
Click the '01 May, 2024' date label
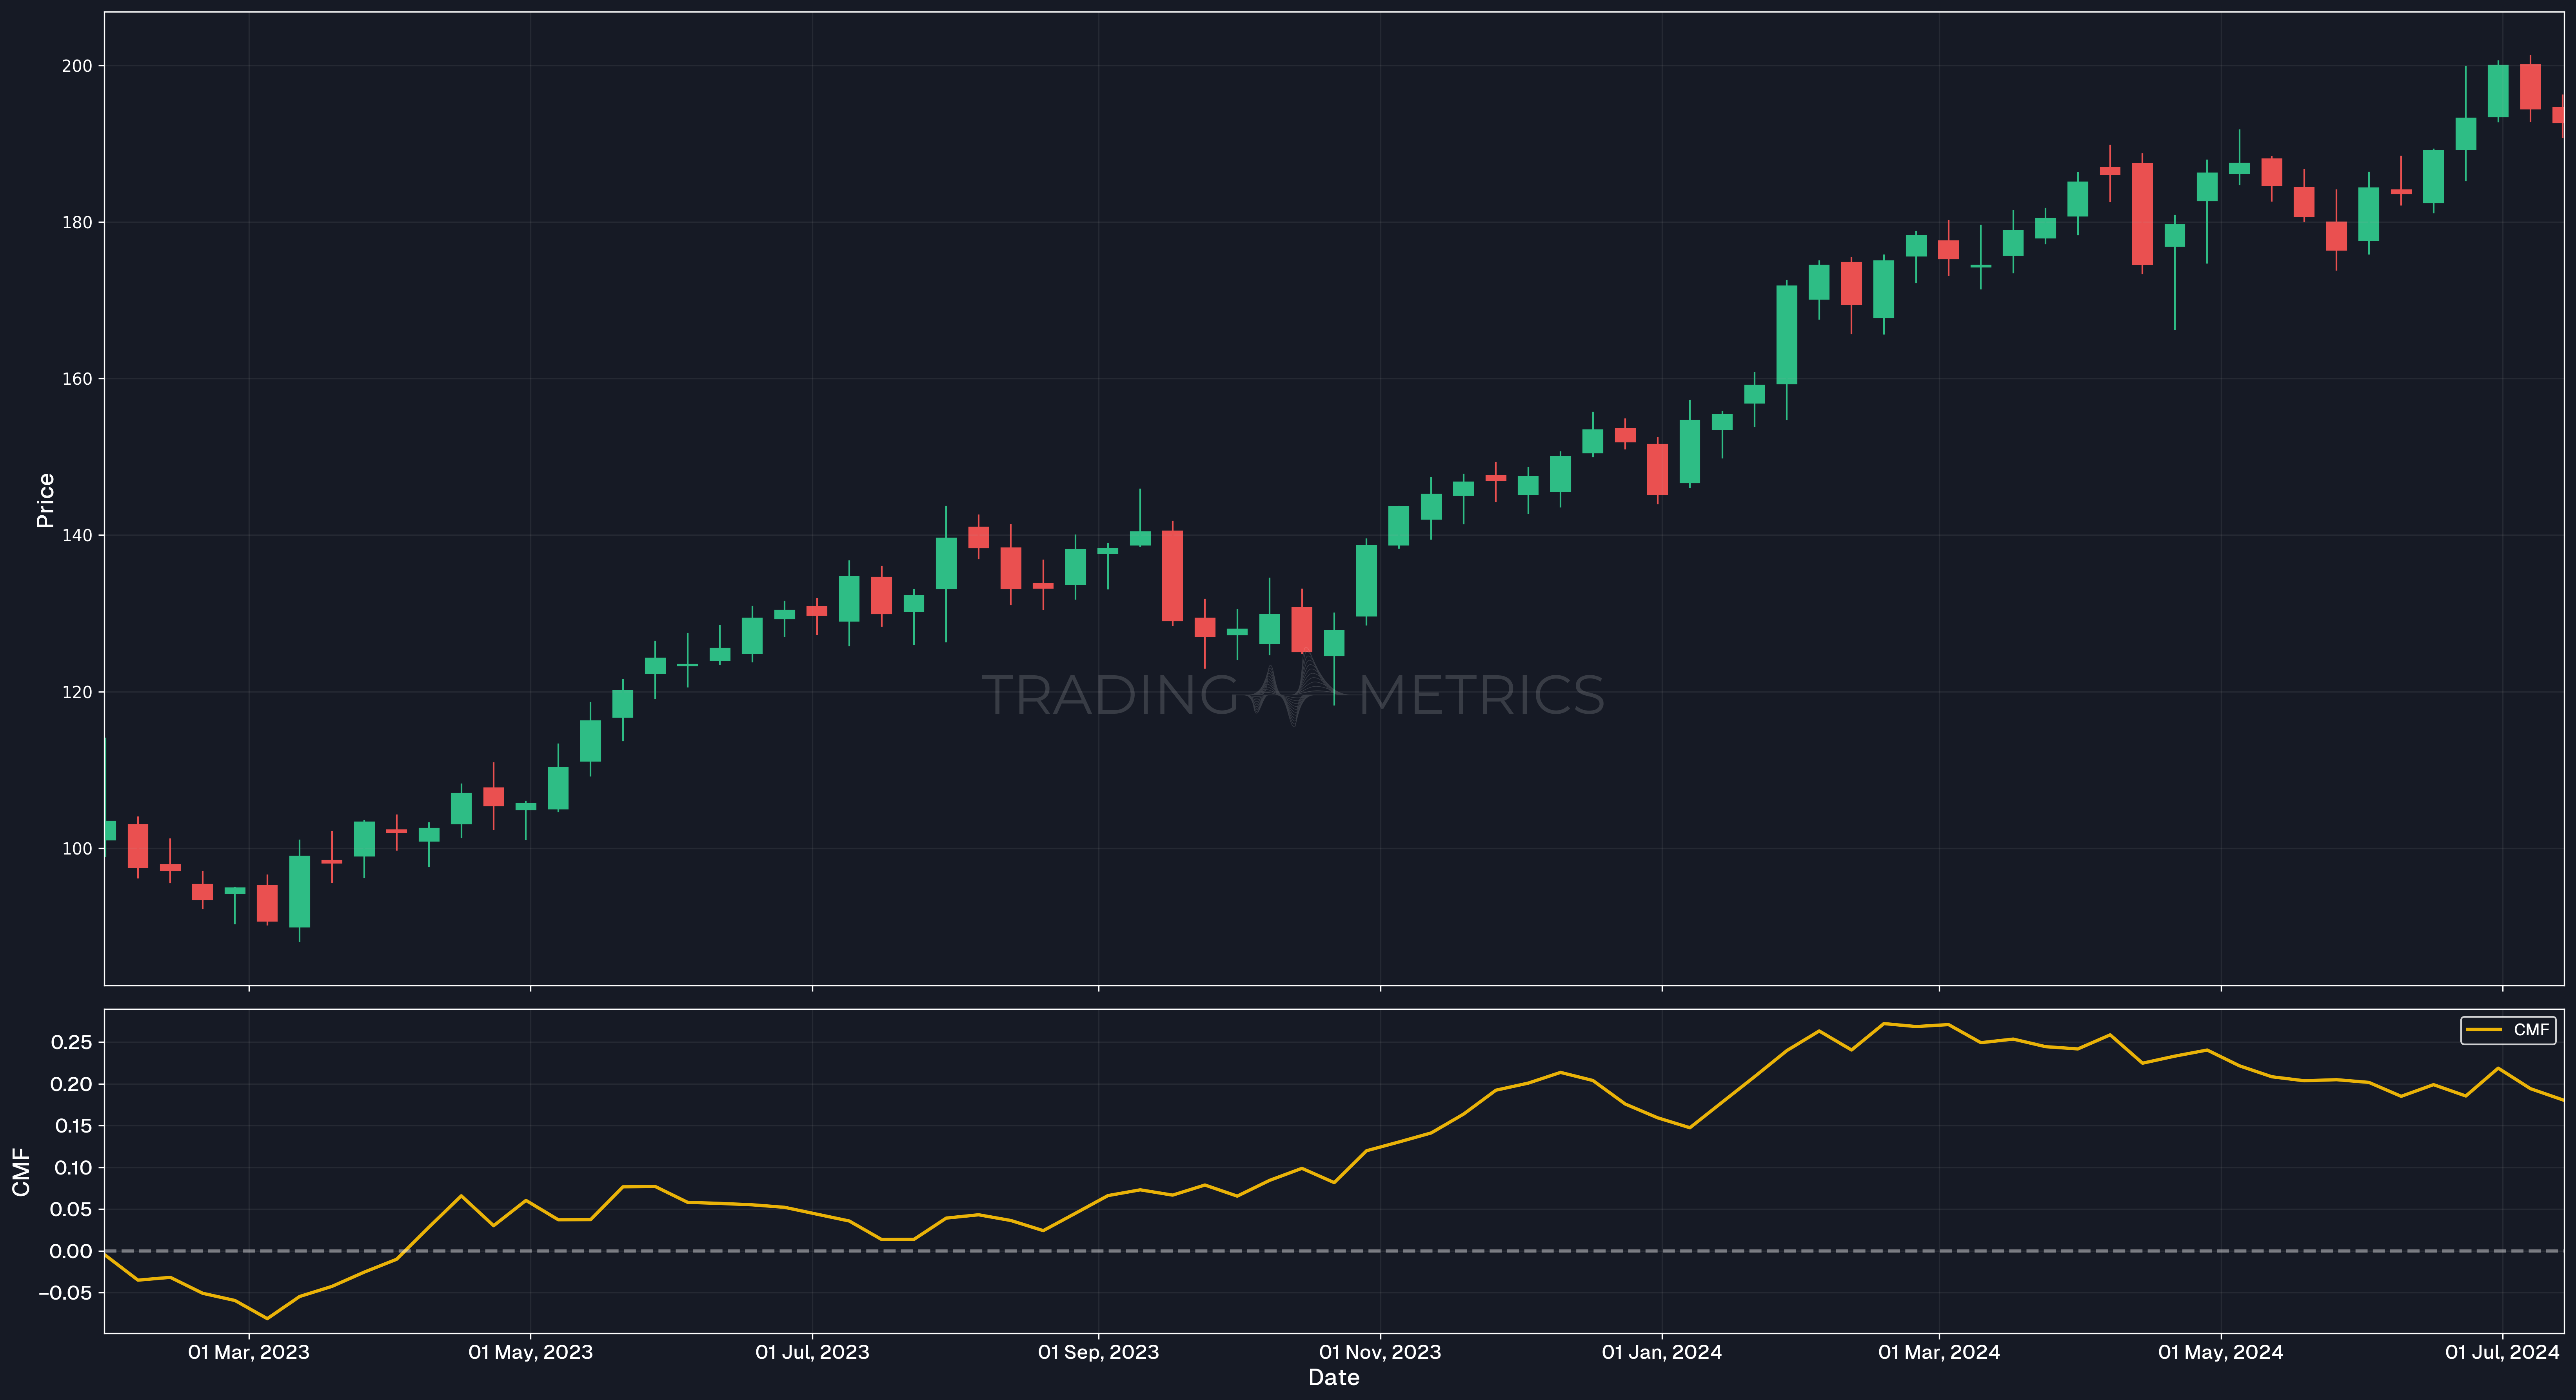(2221, 1352)
